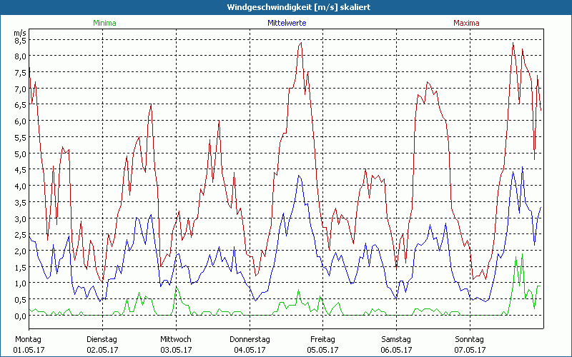Click the Donnerstag day label
The width and height of the screenshot is (572, 357).
(x=250, y=340)
